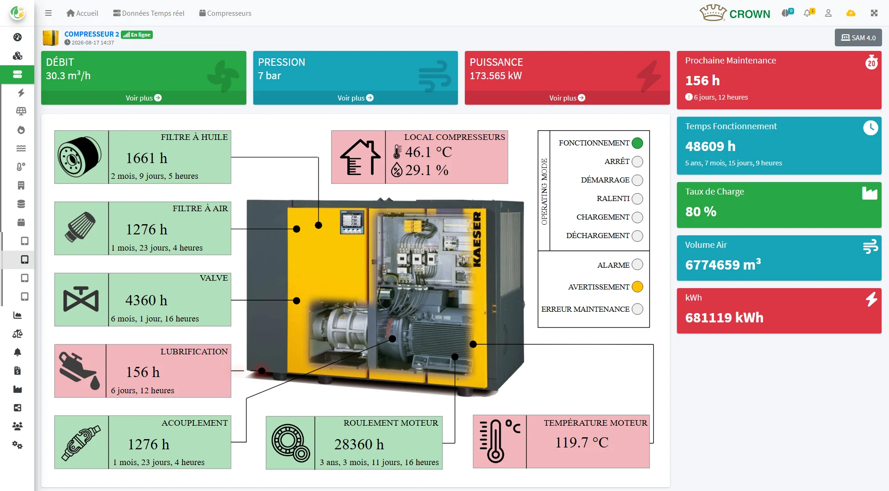Click the Fonctionnement green status indicator

(638, 143)
